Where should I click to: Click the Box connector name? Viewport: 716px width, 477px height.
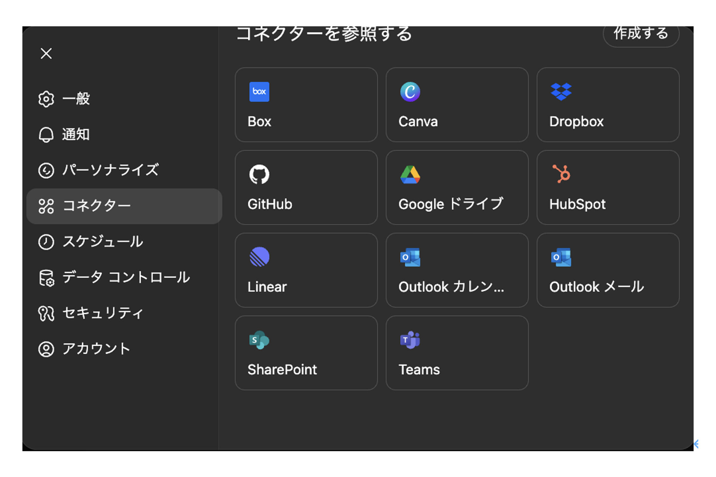259,121
